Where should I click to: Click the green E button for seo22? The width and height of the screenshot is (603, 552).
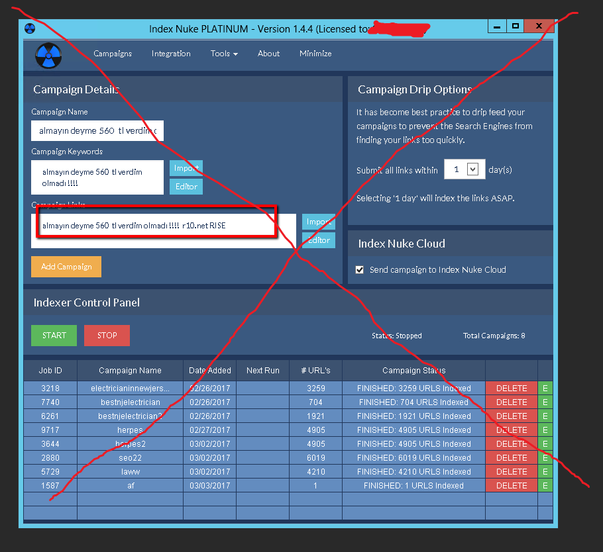(x=545, y=457)
